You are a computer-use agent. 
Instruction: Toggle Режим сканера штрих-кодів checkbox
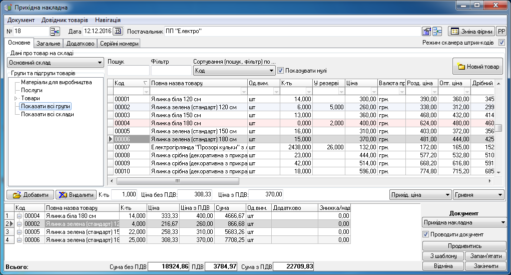point(501,43)
